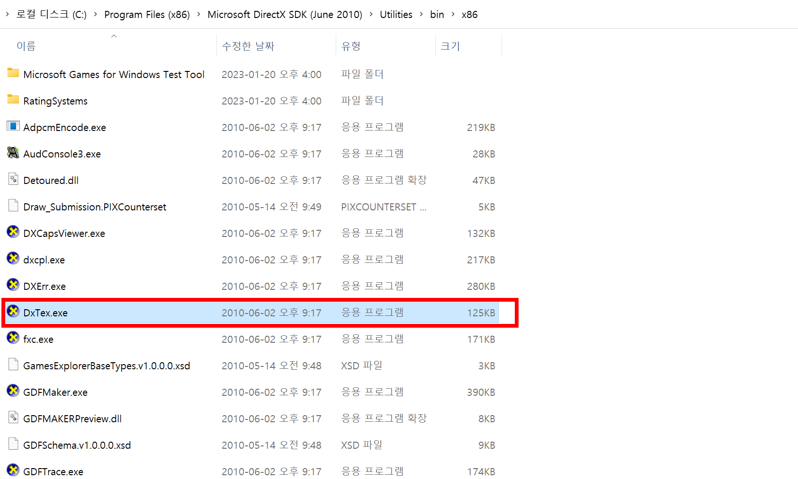The image size is (798, 479).
Task: Select the GDFSchema.v1.0.0.0.xsd file name
Action: 77,445
